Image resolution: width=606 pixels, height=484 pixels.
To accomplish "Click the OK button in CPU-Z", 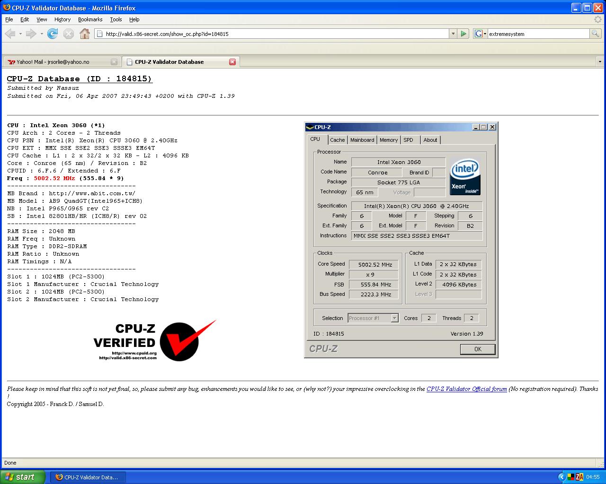I will click(478, 349).
